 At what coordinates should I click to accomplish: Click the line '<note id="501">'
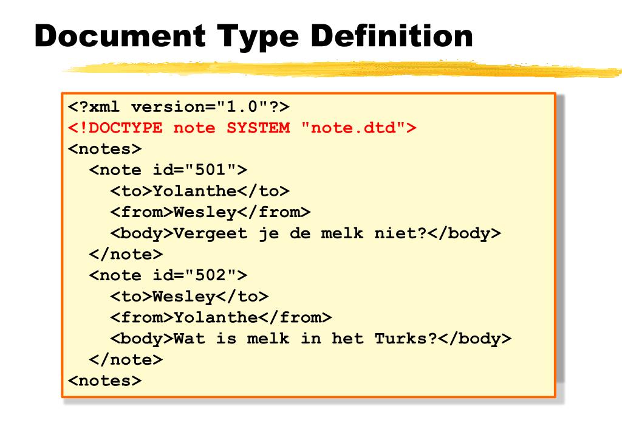[168, 170]
